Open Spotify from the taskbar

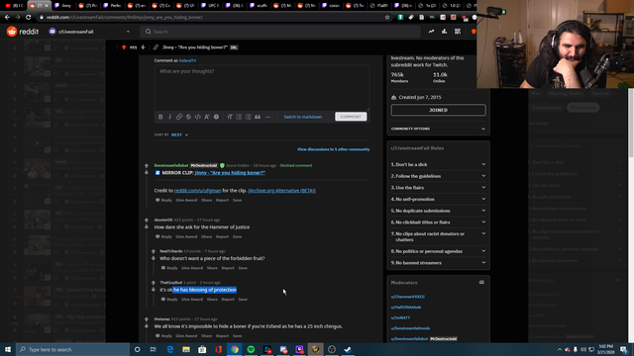[251, 349]
